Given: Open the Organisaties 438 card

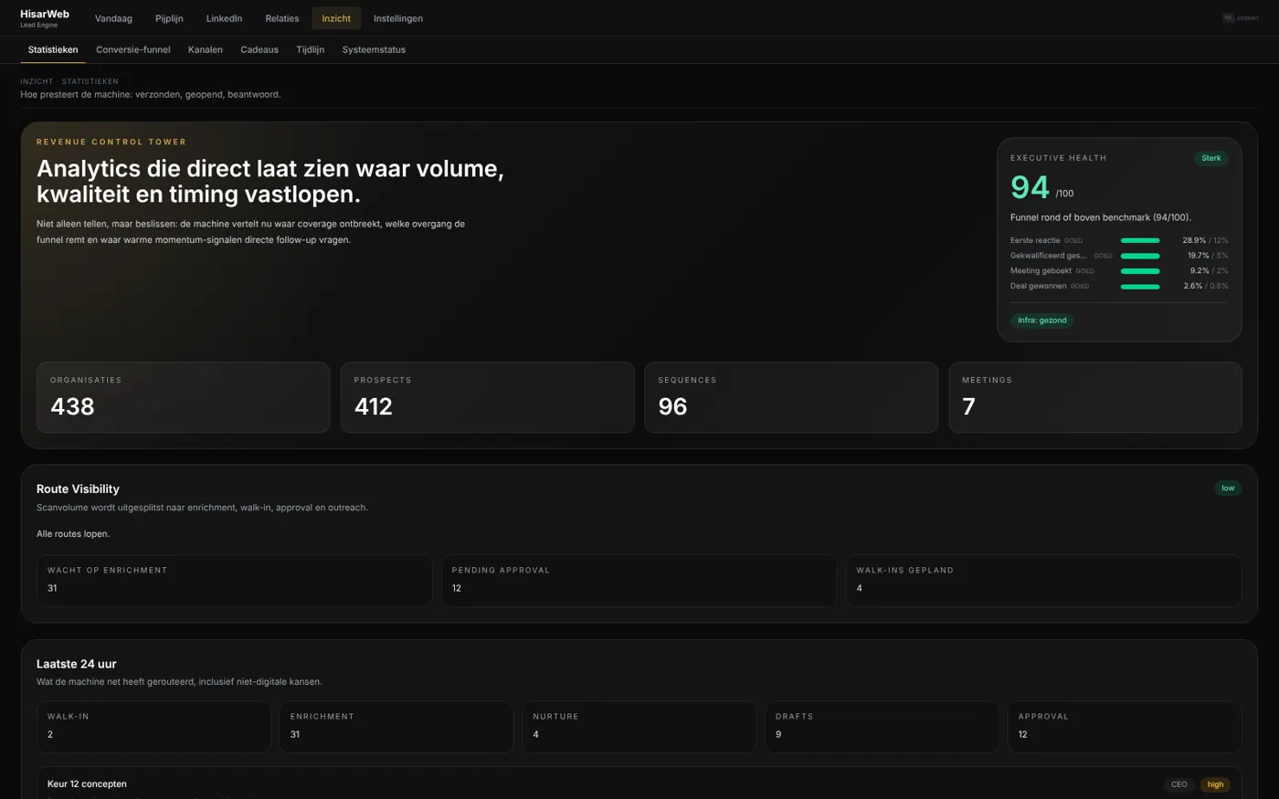Looking at the screenshot, I should point(184,397).
